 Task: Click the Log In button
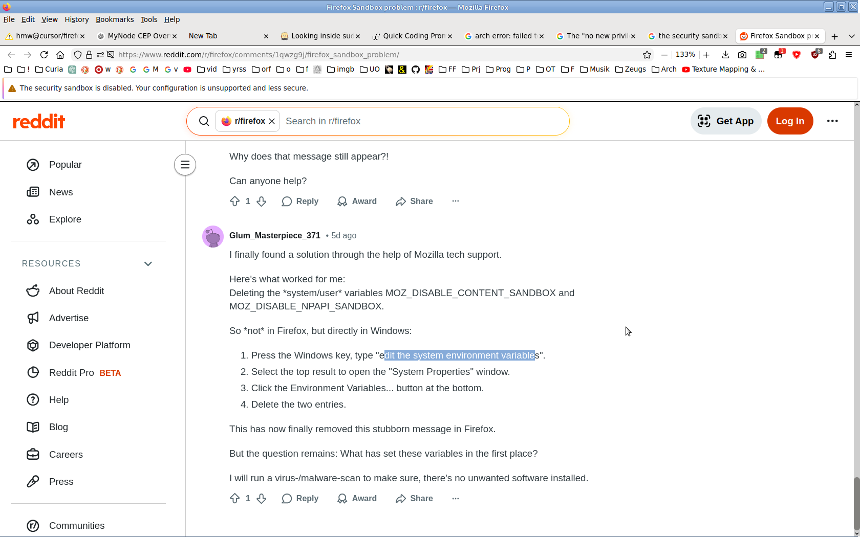click(x=790, y=121)
